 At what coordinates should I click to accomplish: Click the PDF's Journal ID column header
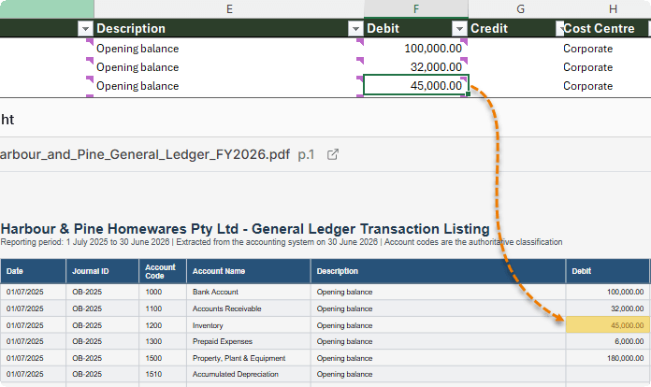(102, 271)
